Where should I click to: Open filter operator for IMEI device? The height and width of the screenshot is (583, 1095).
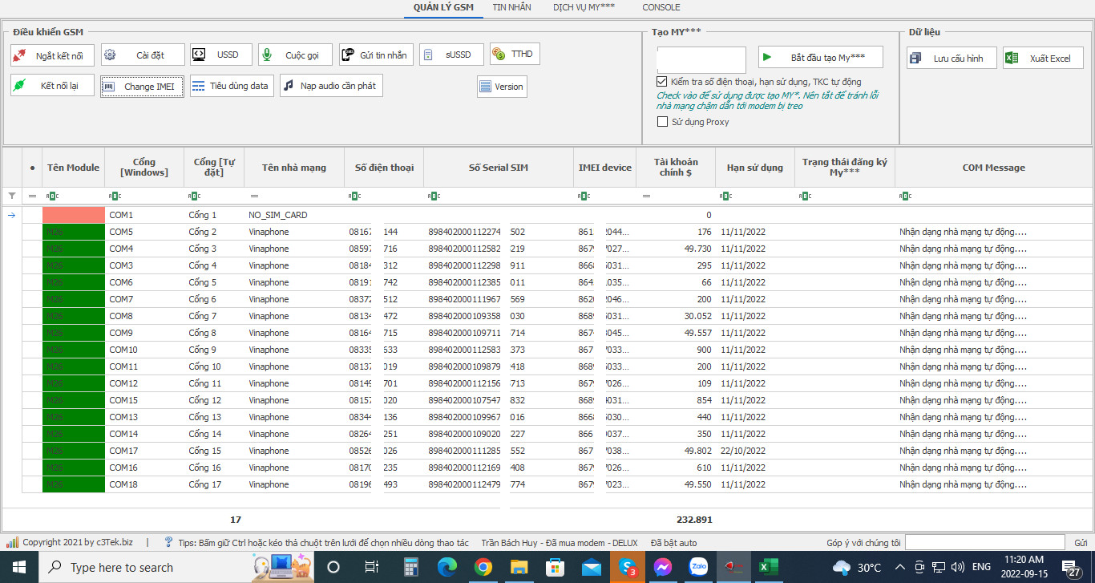584,196
